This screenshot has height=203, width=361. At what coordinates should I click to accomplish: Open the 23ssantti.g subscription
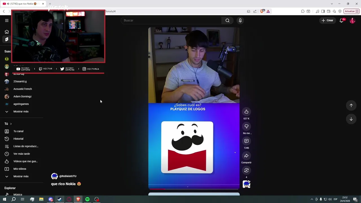pos(20,81)
